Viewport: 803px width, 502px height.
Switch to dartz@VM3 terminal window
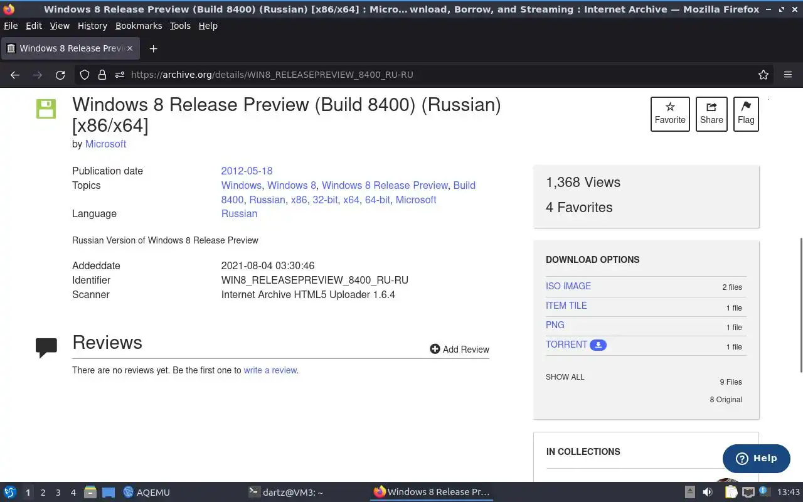(x=286, y=492)
